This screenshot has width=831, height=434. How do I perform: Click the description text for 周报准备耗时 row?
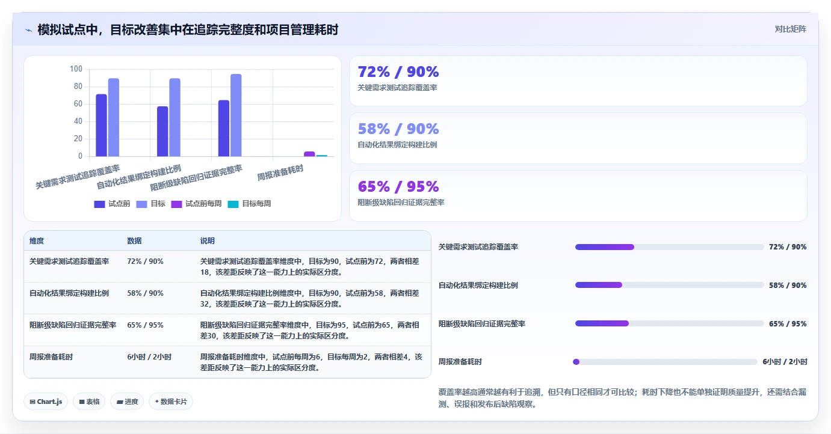tap(311, 362)
